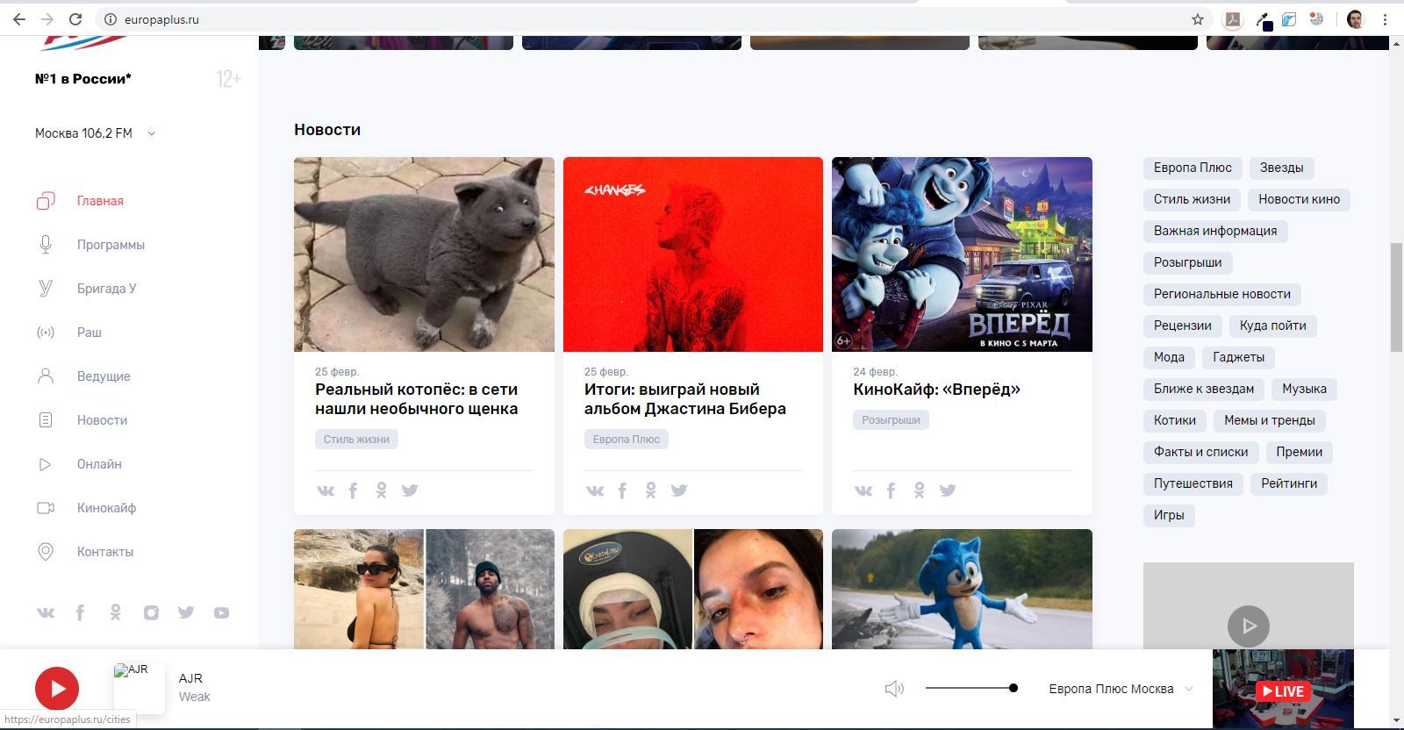Screen dimensions: 1404x730
Task: Open the LIVE studio video stream
Action: [1283, 689]
